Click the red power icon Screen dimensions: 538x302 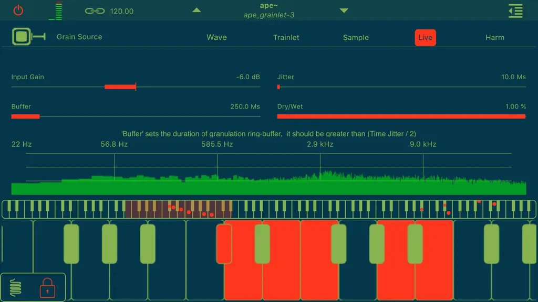18,10
